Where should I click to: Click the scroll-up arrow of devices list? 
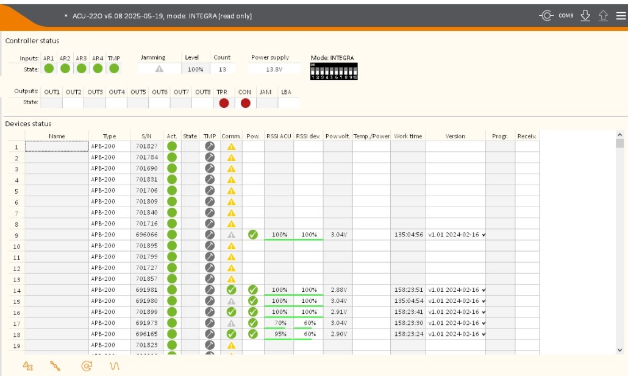619,135
